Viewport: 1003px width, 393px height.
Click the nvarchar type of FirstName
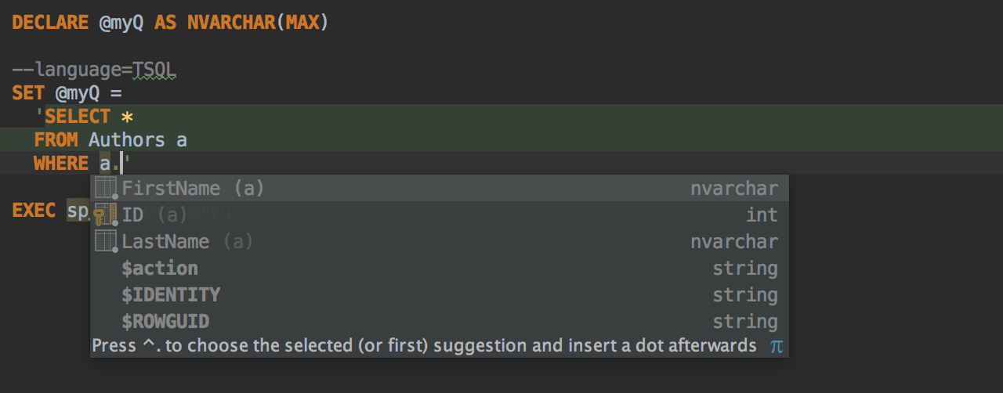(734, 189)
